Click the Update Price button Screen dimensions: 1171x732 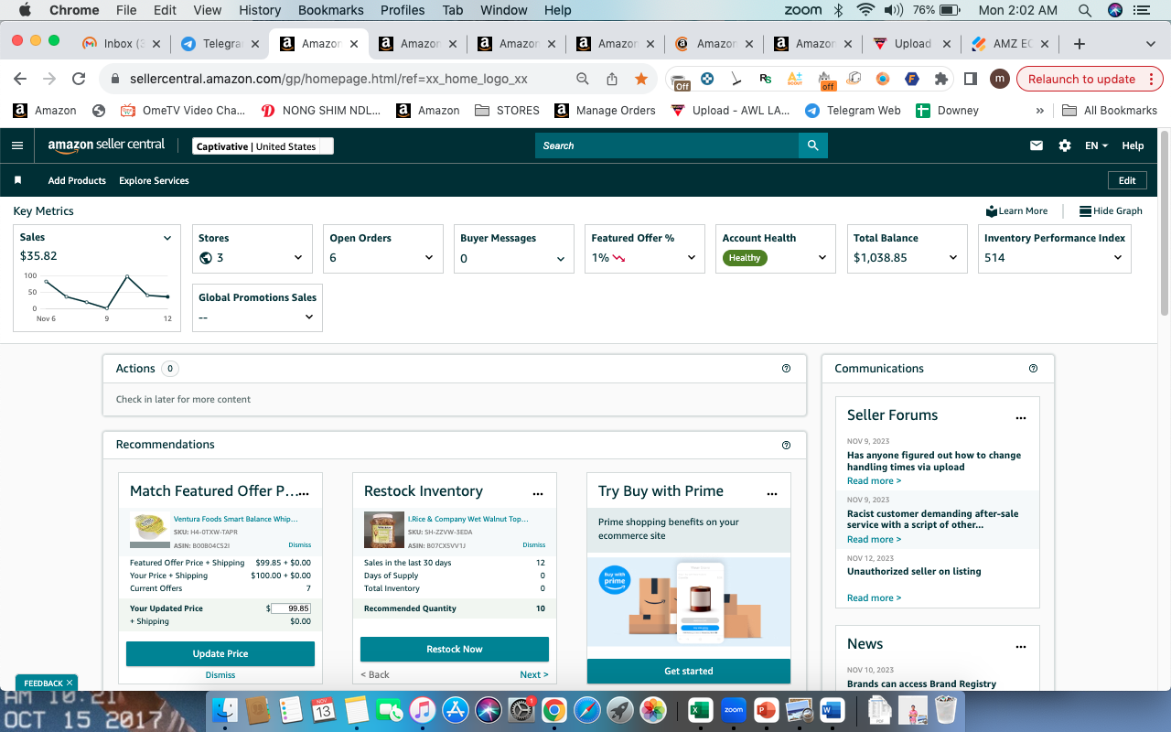click(x=220, y=653)
